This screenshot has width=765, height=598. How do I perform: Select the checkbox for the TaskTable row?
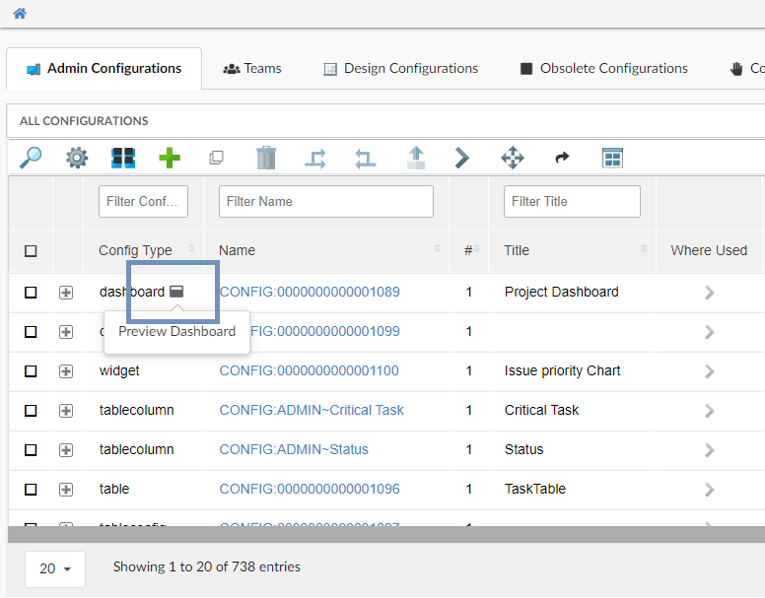pyautogui.click(x=31, y=490)
